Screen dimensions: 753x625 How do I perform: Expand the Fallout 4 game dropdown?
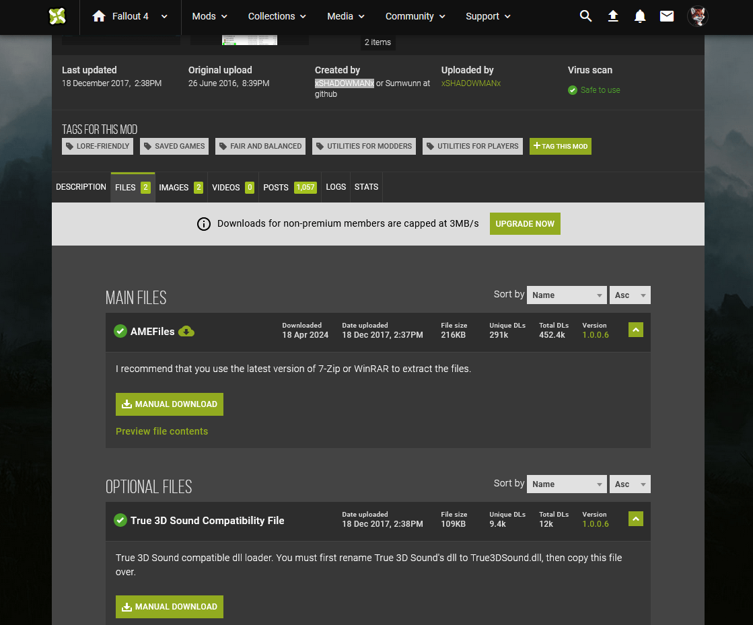(x=164, y=16)
